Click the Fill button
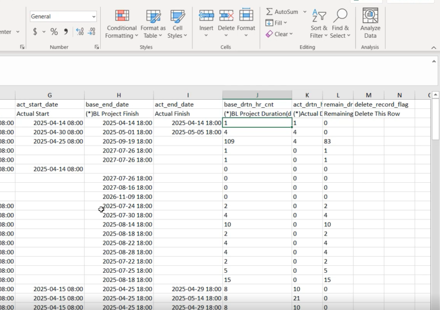The height and width of the screenshot is (310, 440). click(276, 23)
